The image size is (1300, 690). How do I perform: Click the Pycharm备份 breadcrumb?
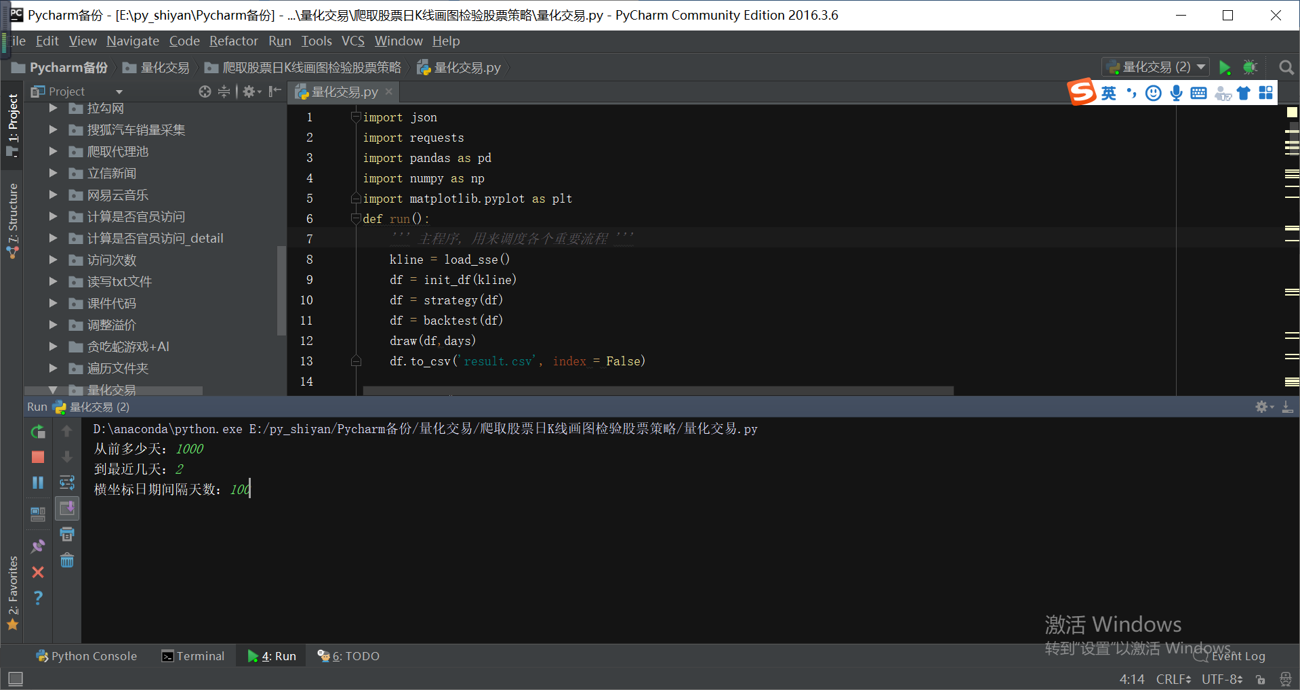[60, 68]
